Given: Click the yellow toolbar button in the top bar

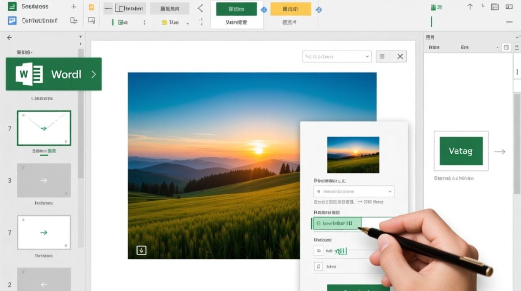Looking at the screenshot, I should 291,9.
